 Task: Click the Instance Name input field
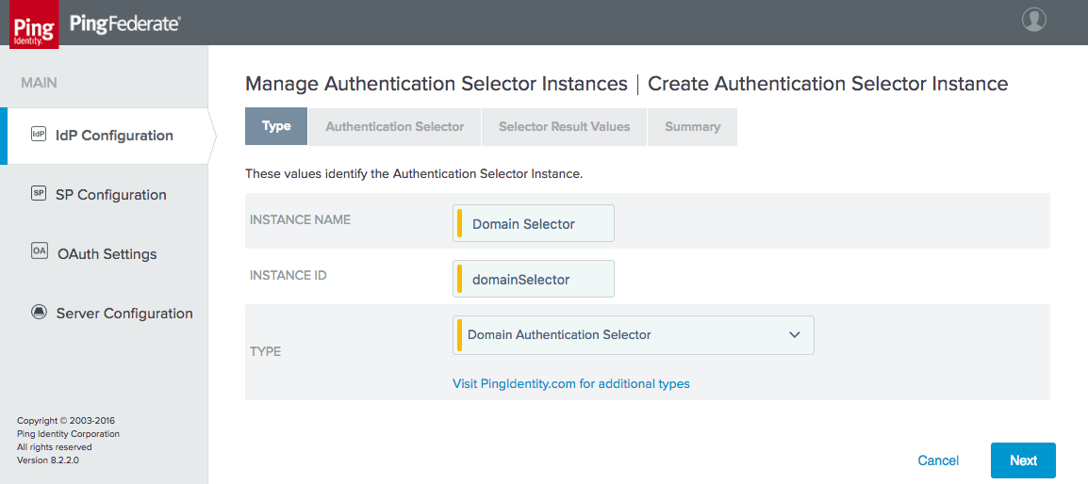(x=533, y=223)
